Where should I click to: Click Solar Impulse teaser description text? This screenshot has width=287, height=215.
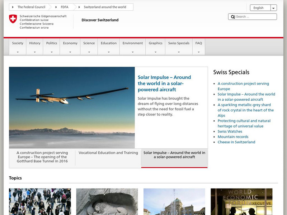pyautogui.click(x=168, y=106)
